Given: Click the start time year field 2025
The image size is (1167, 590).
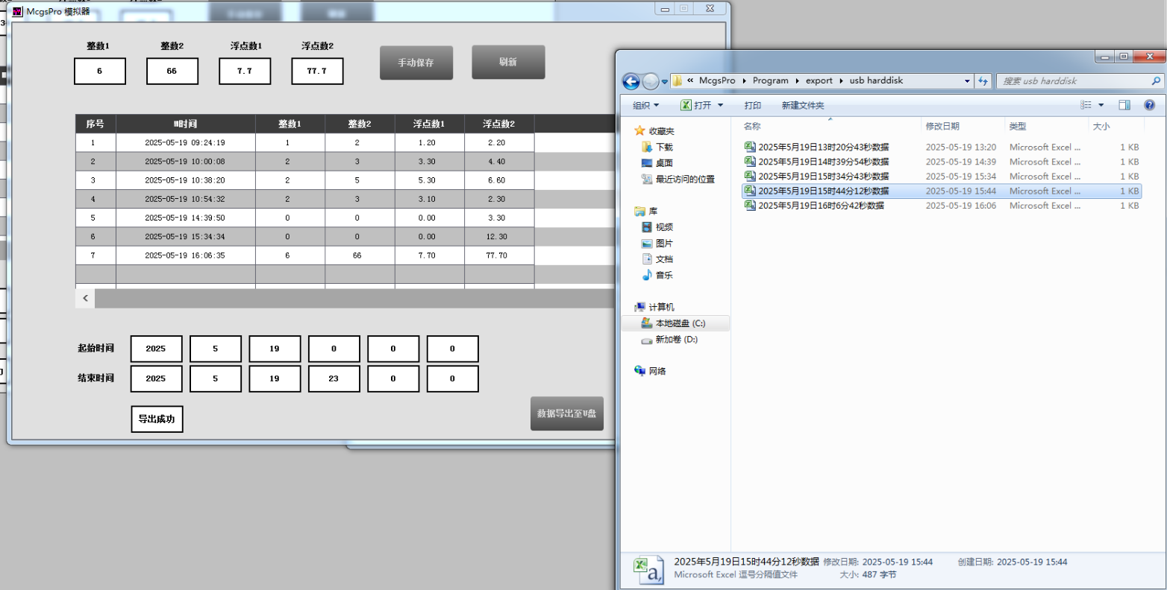Looking at the screenshot, I should 156,349.
